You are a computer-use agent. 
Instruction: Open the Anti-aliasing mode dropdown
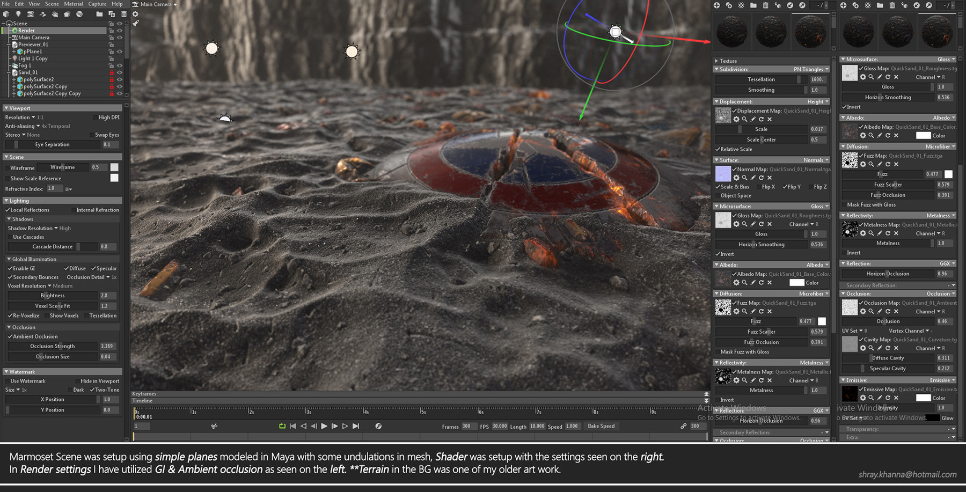coord(38,126)
